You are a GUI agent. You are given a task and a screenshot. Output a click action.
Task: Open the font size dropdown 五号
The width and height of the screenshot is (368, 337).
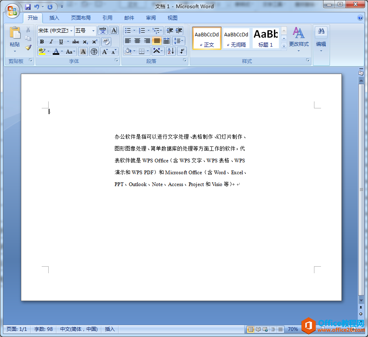pyautogui.click(x=93, y=31)
